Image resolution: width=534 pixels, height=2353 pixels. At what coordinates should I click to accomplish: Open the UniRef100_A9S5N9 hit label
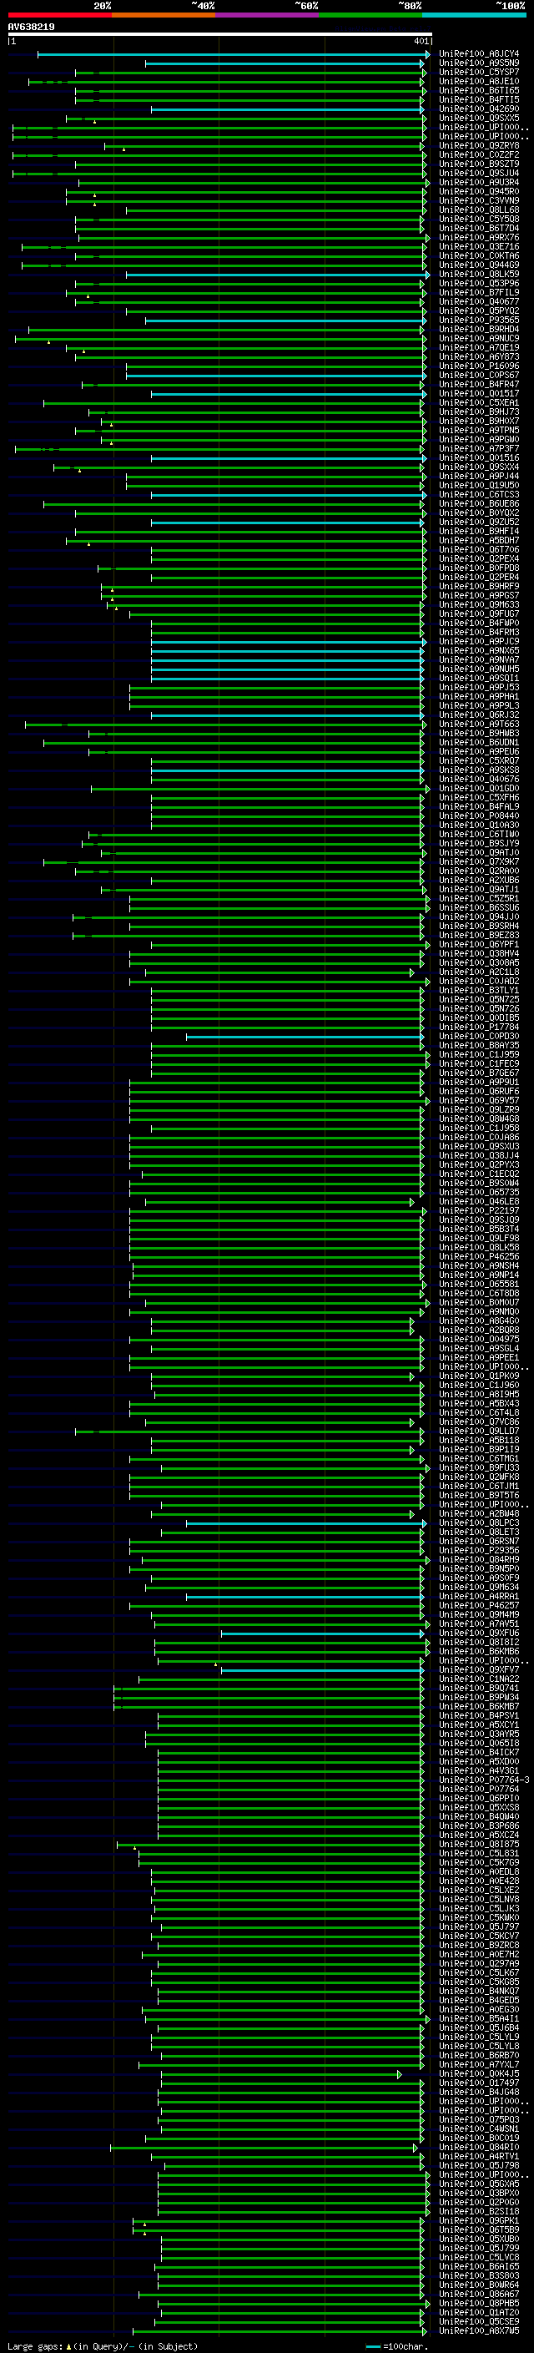point(479,63)
